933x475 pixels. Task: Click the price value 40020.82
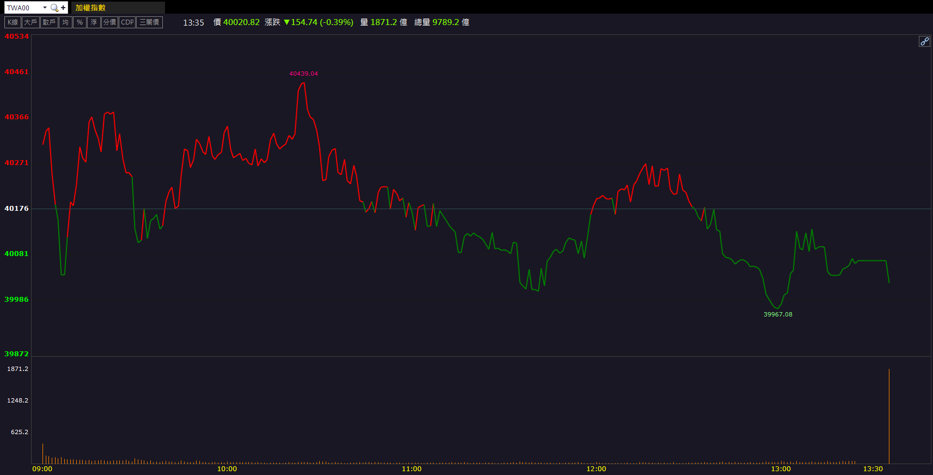[x=241, y=22]
